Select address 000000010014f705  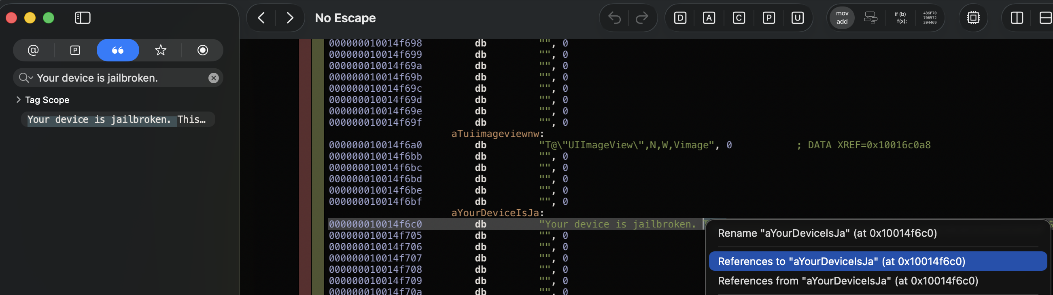[x=375, y=236]
